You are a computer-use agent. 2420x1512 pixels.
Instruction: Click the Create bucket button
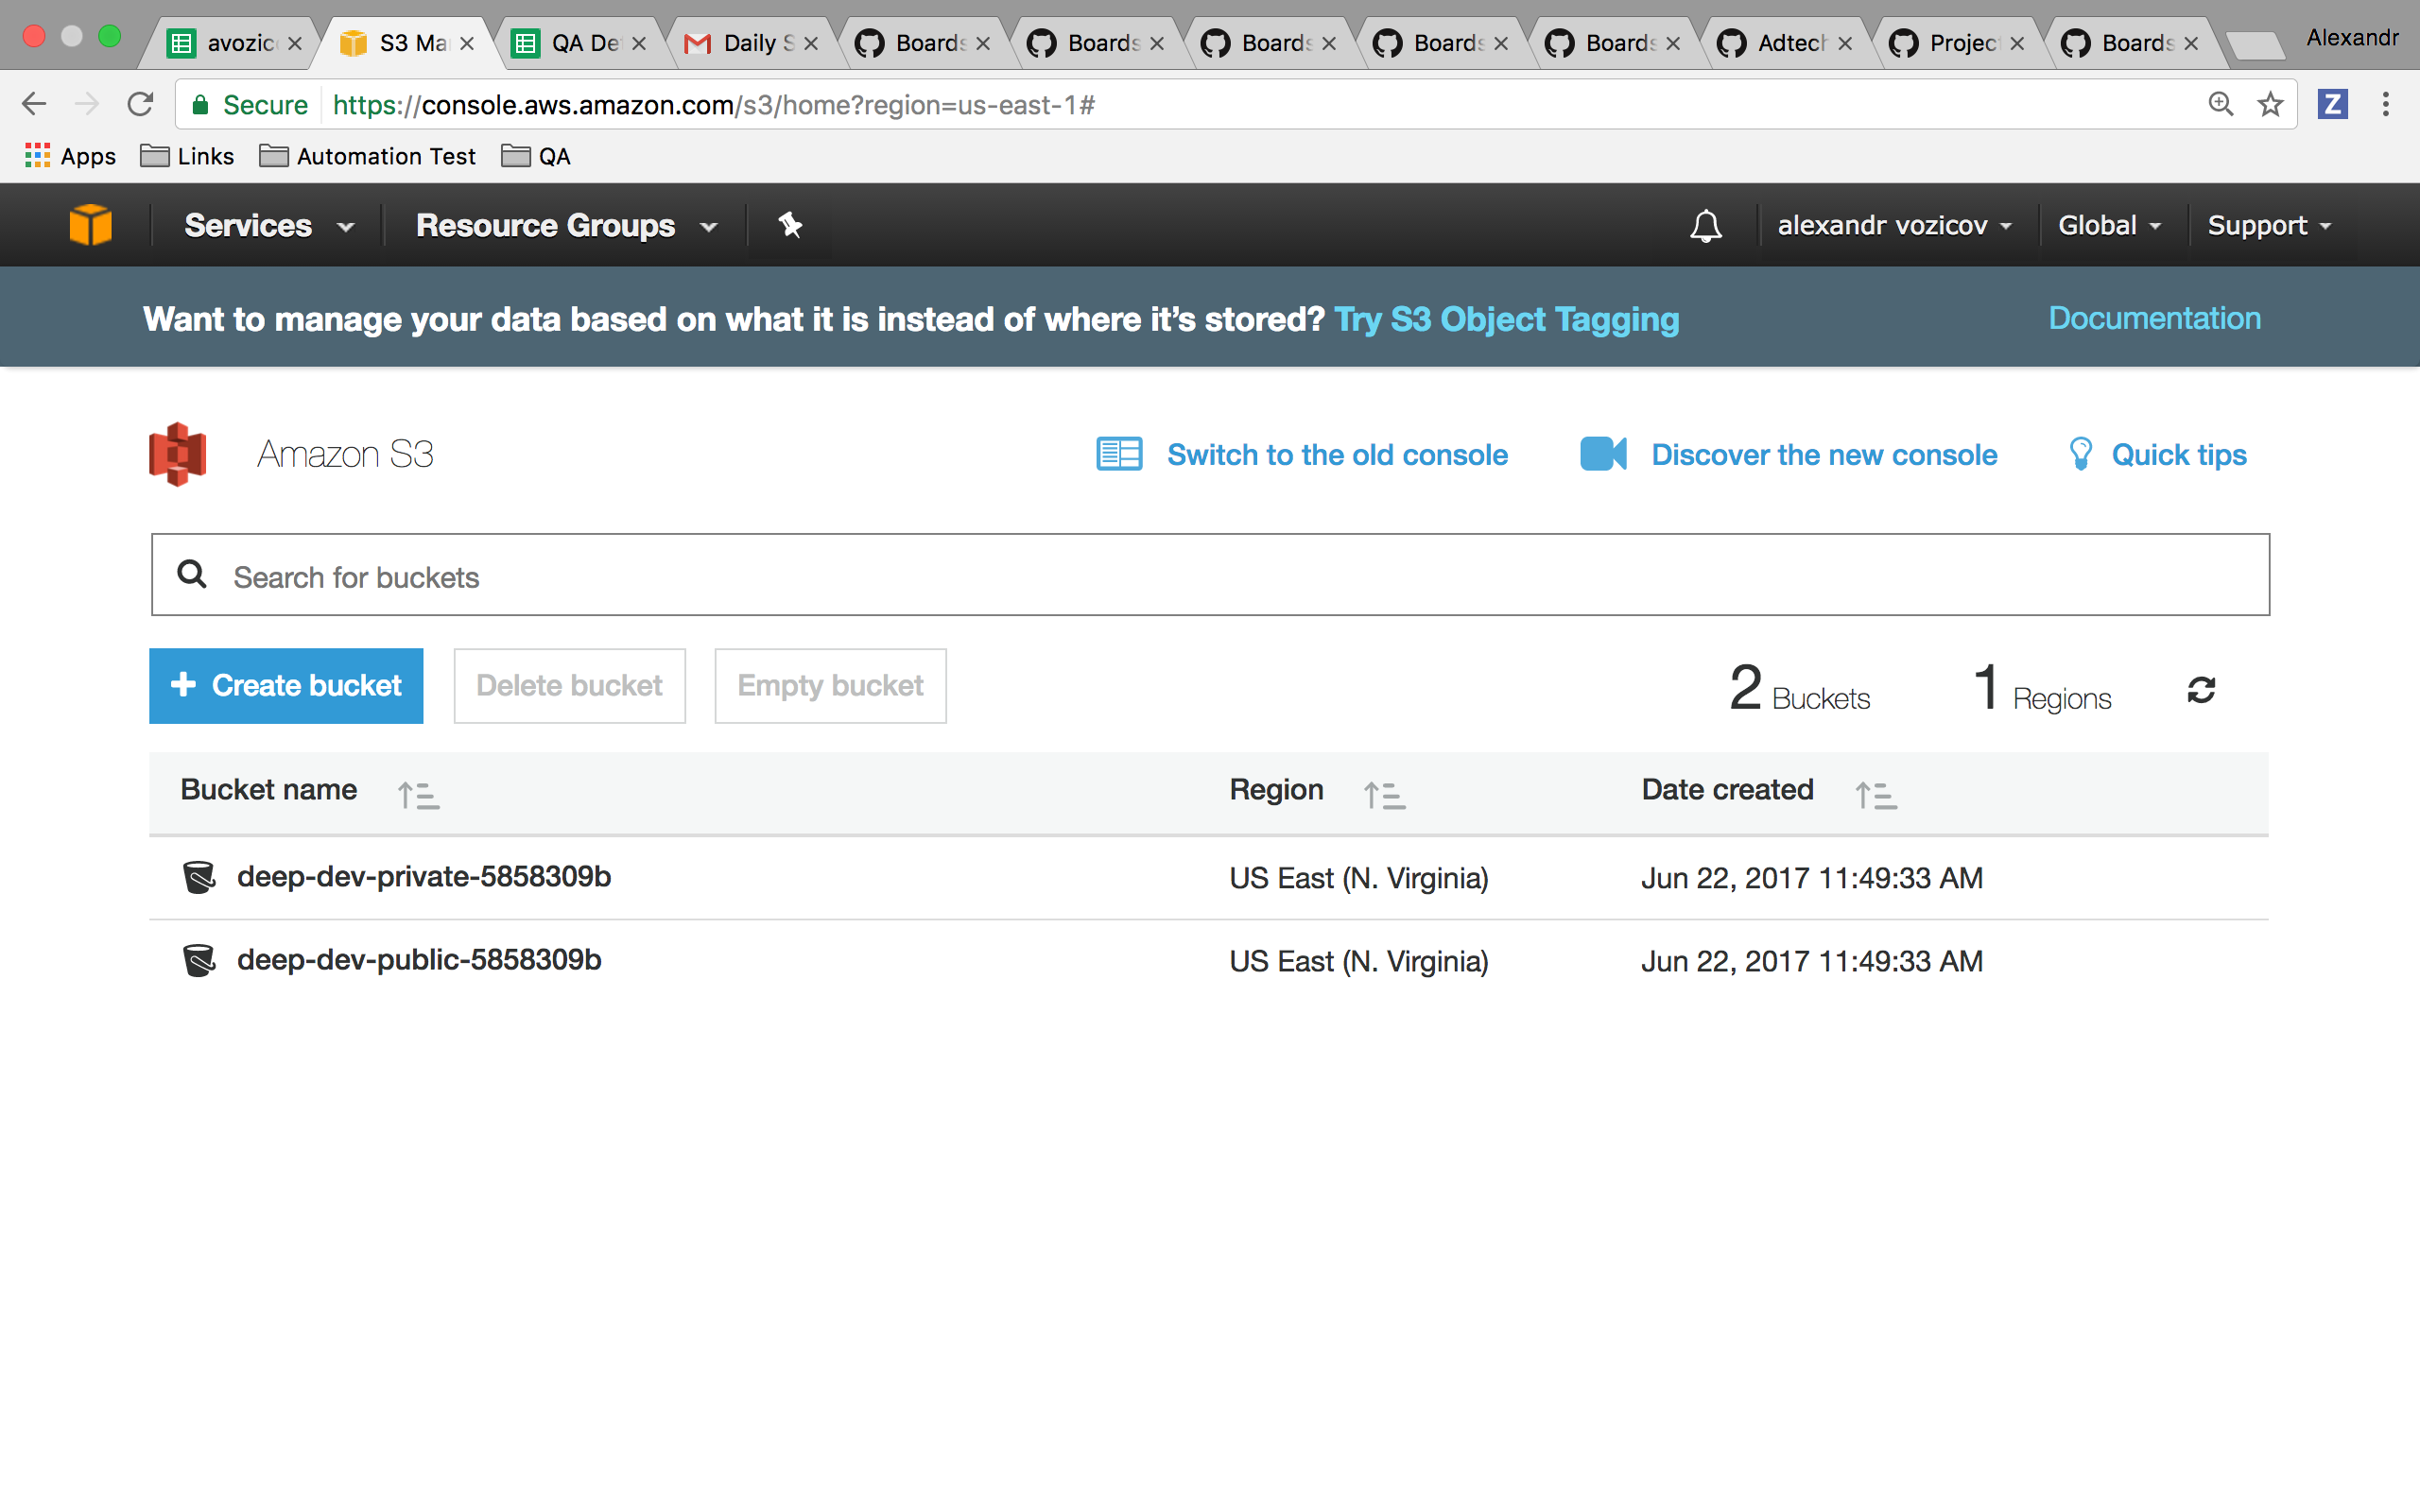(x=286, y=685)
